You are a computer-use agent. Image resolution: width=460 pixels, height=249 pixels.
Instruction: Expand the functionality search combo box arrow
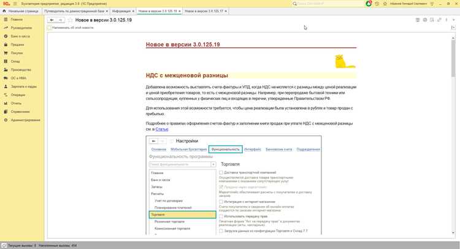213,164
